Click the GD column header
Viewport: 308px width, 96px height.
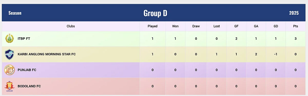point(276,26)
